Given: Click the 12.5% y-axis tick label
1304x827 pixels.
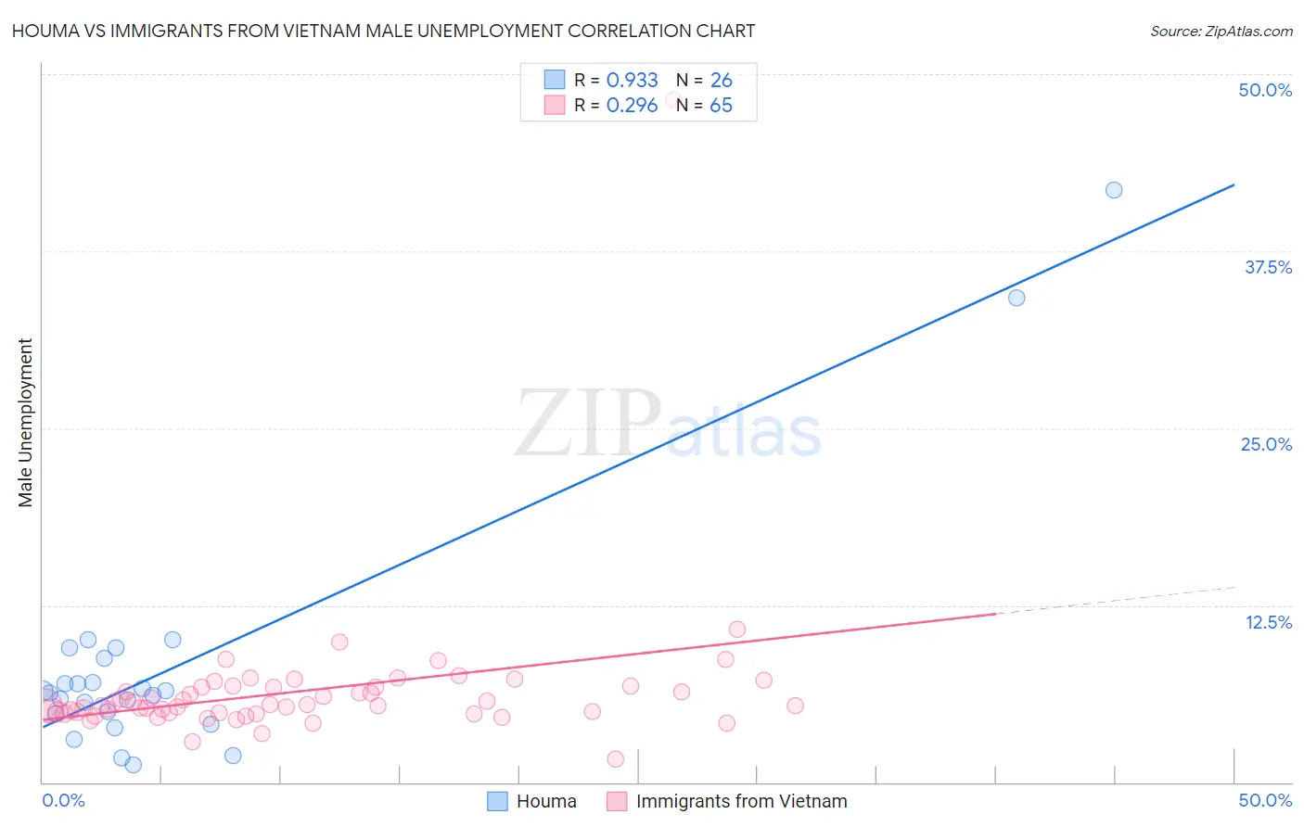Looking at the screenshot, I should 1268,622.
